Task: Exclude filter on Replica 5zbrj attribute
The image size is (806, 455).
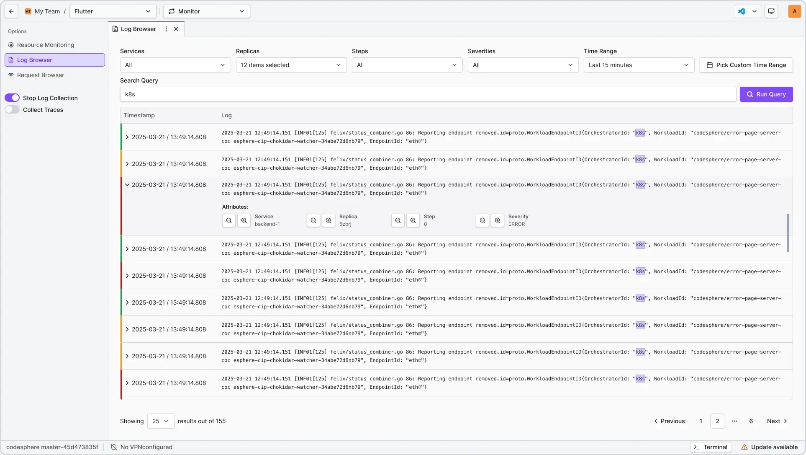Action: coord(313,220)
